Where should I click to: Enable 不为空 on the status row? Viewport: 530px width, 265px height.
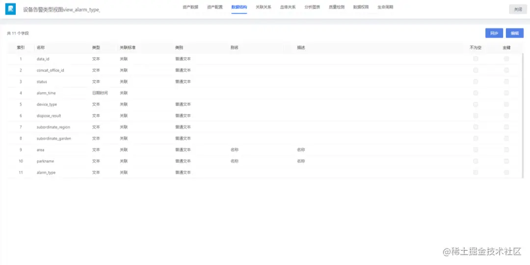[476, 82]
